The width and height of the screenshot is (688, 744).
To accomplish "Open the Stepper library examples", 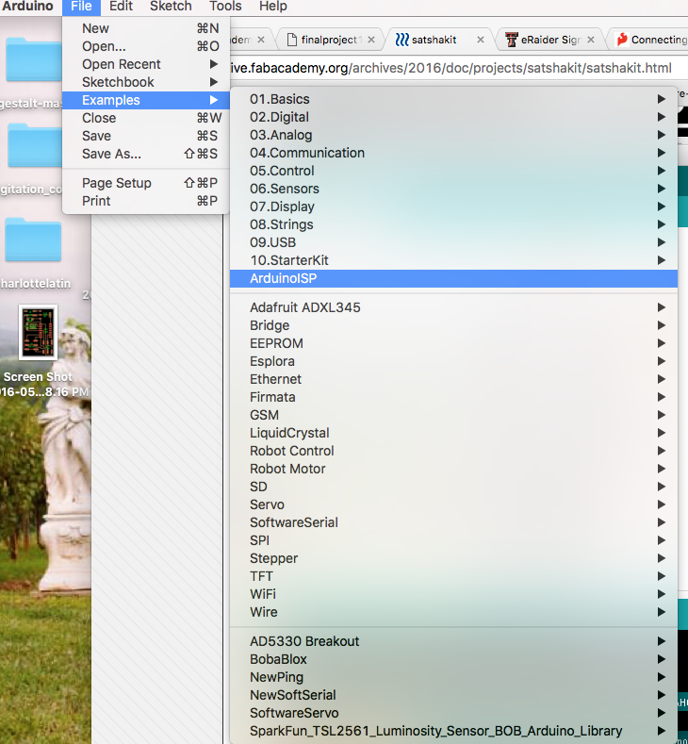I will click(x=453, y=558).
